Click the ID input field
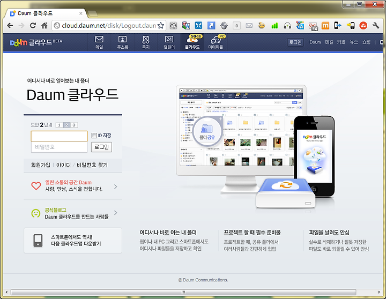This screenshot has width=386, height=299. (x=59, y=136)
